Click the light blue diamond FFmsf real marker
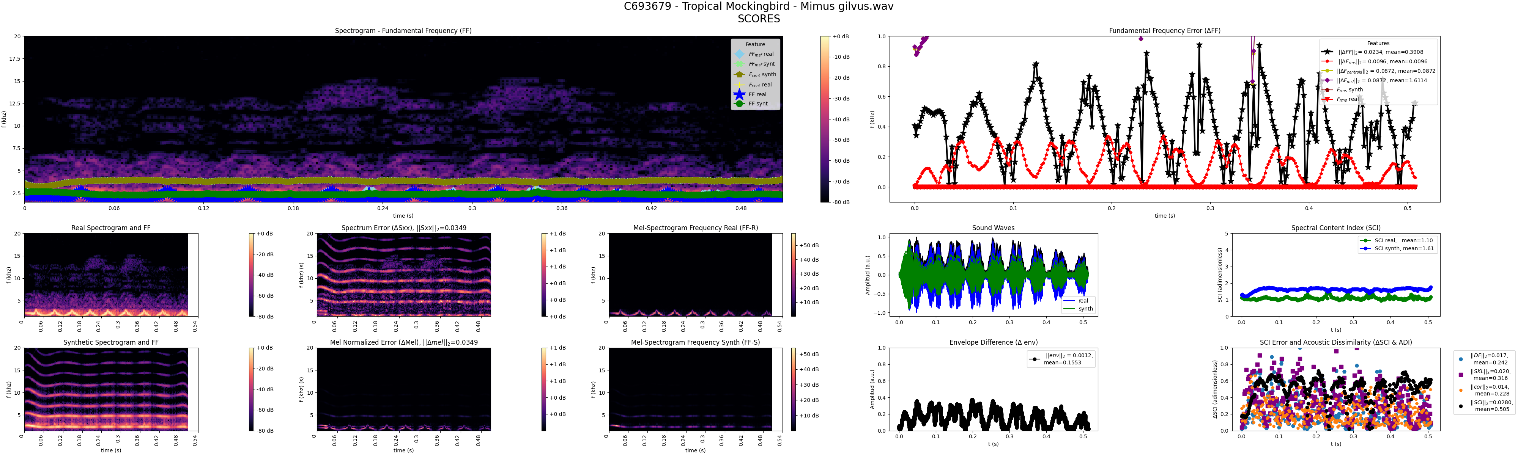This screenshot has height=455, width=1518. click(x=739, y=54)
